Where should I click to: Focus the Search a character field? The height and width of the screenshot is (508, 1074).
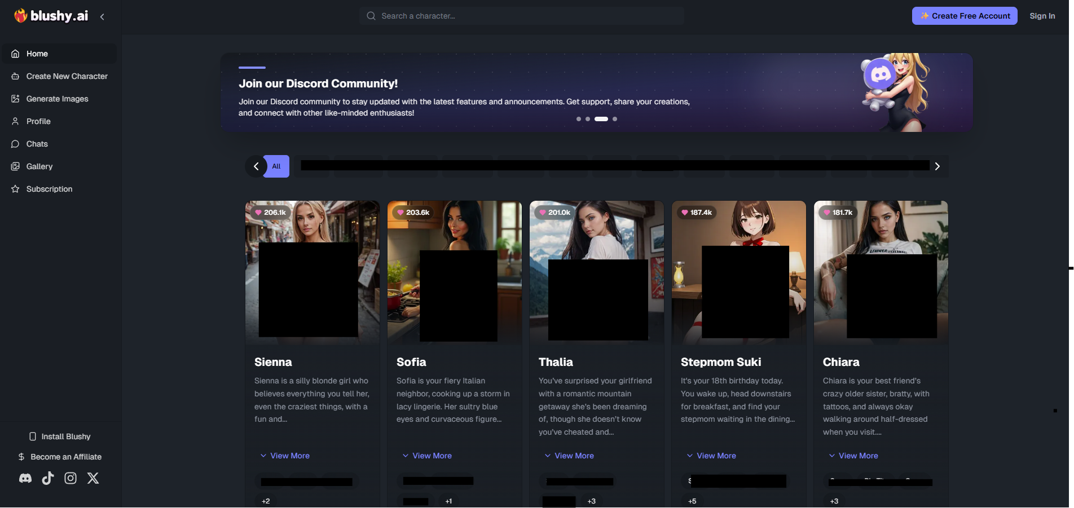522,16
